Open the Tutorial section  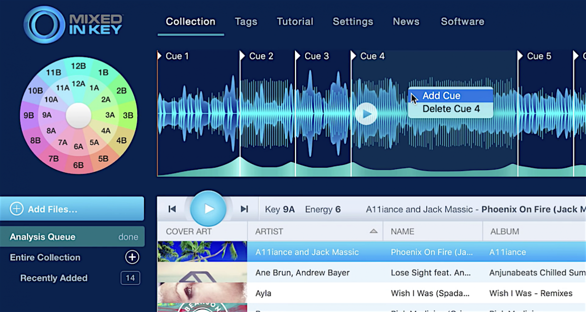[x=294, y=21]
